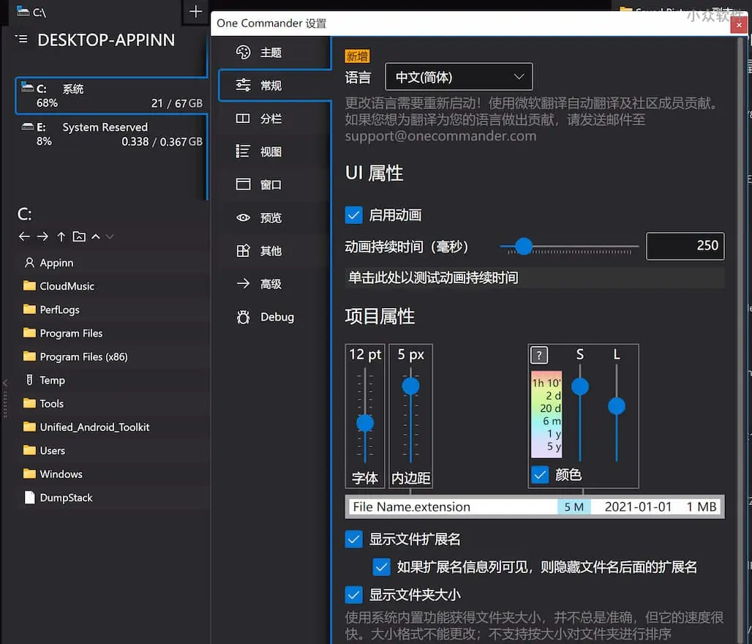
Task: Open the Tools folder
Action: (x=113, y=403)
